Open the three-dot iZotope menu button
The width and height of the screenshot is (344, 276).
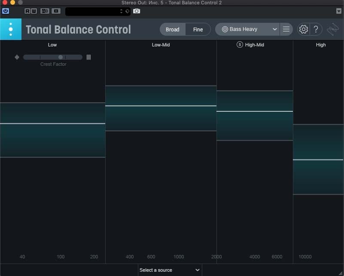[11, 29]
